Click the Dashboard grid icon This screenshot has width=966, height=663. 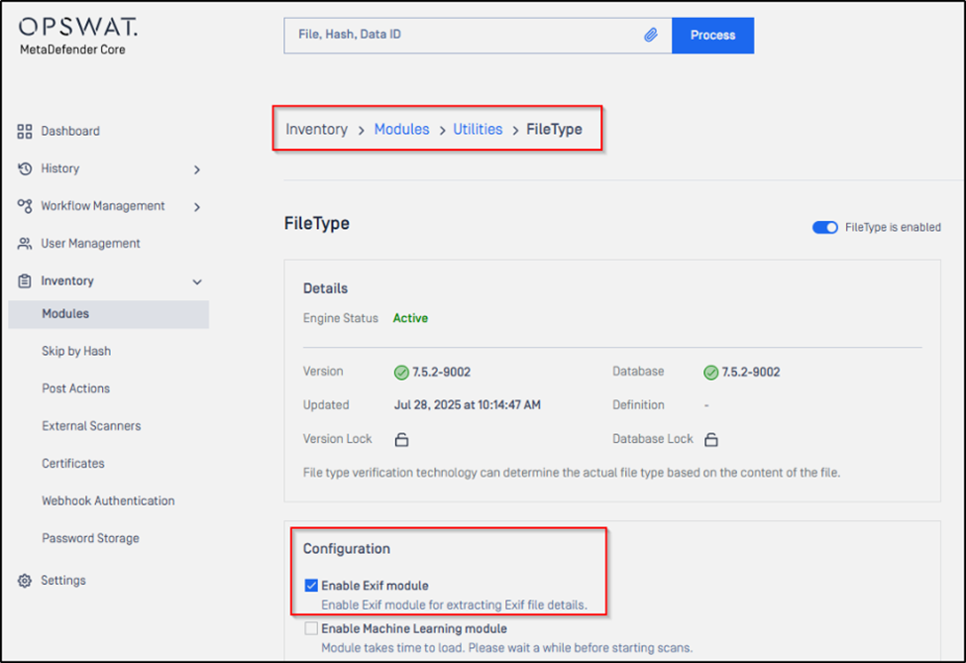[25, 131]
